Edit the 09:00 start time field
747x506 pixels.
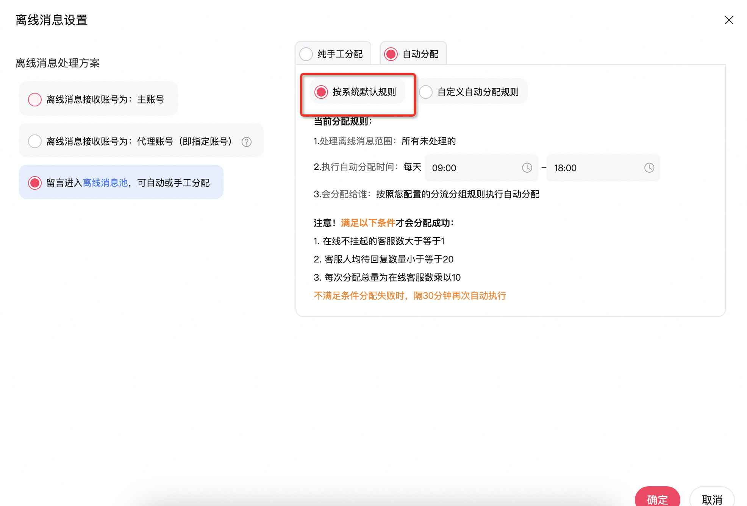tap(481, 168)
